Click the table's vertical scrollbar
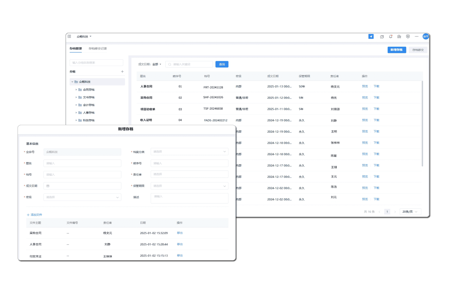 click(x=422, y=124)
